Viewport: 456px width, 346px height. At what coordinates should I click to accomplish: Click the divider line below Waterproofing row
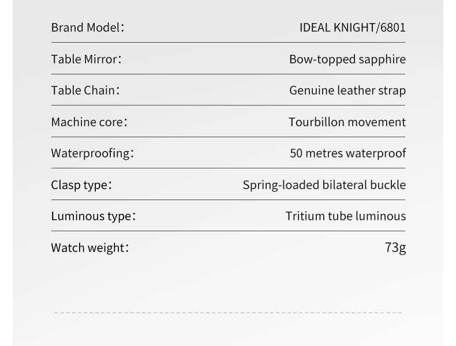click(229, 168)
